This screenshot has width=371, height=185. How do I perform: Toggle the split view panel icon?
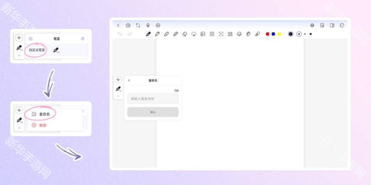click(x=332, y=26)
